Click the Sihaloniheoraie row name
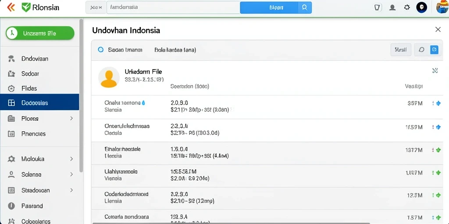Image resolution: width=449 pixels, height=224 pixels. pos(123,149)
